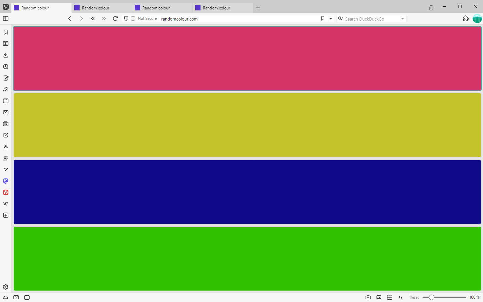Open the Feeds panel

(6, 147)
